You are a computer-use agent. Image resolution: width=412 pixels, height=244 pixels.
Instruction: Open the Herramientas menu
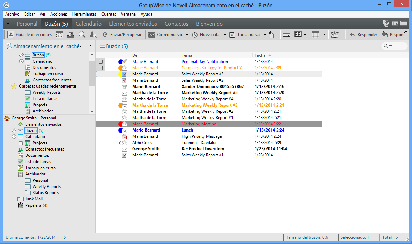click(x=84, y=14)
